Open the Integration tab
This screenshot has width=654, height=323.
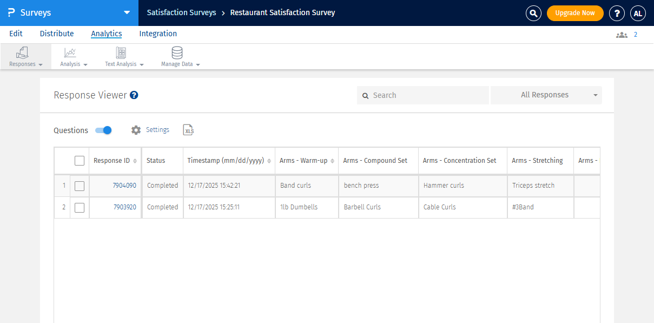[x=157, y=34]
